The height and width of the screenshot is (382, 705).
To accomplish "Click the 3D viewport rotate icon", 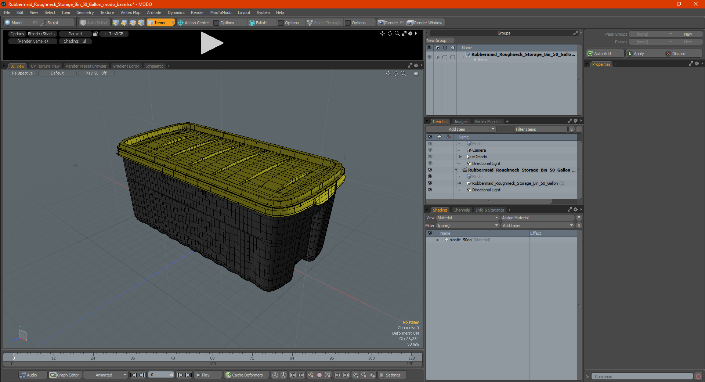I will [x=396, y=73].
